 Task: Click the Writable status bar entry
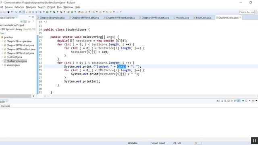(x=133, y=143)
